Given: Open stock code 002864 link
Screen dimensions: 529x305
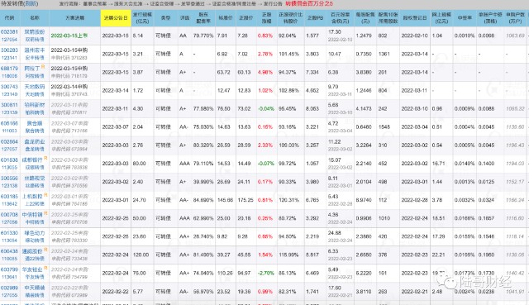Looking at the screenshot, I should 9,141.
